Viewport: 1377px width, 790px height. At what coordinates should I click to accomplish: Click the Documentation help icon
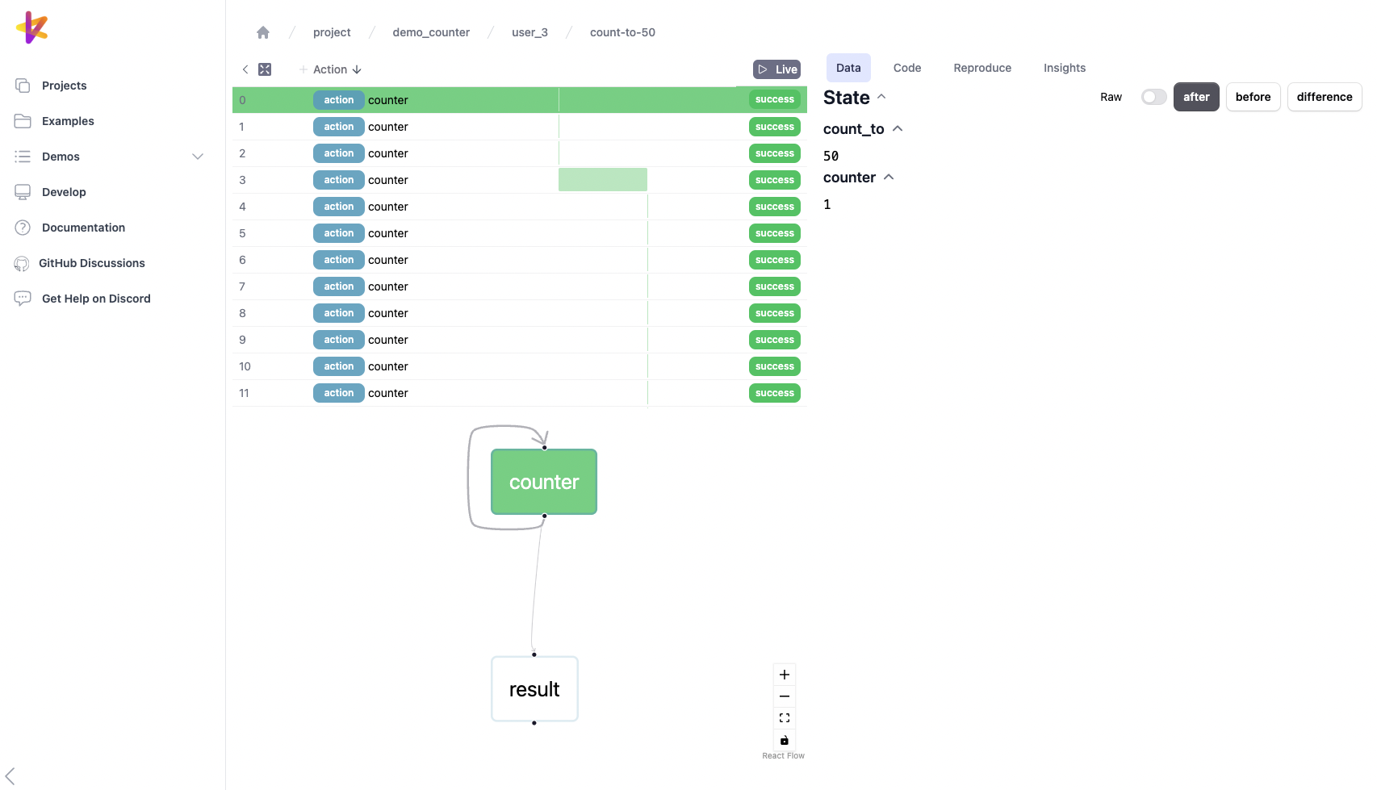click(23, 228)
